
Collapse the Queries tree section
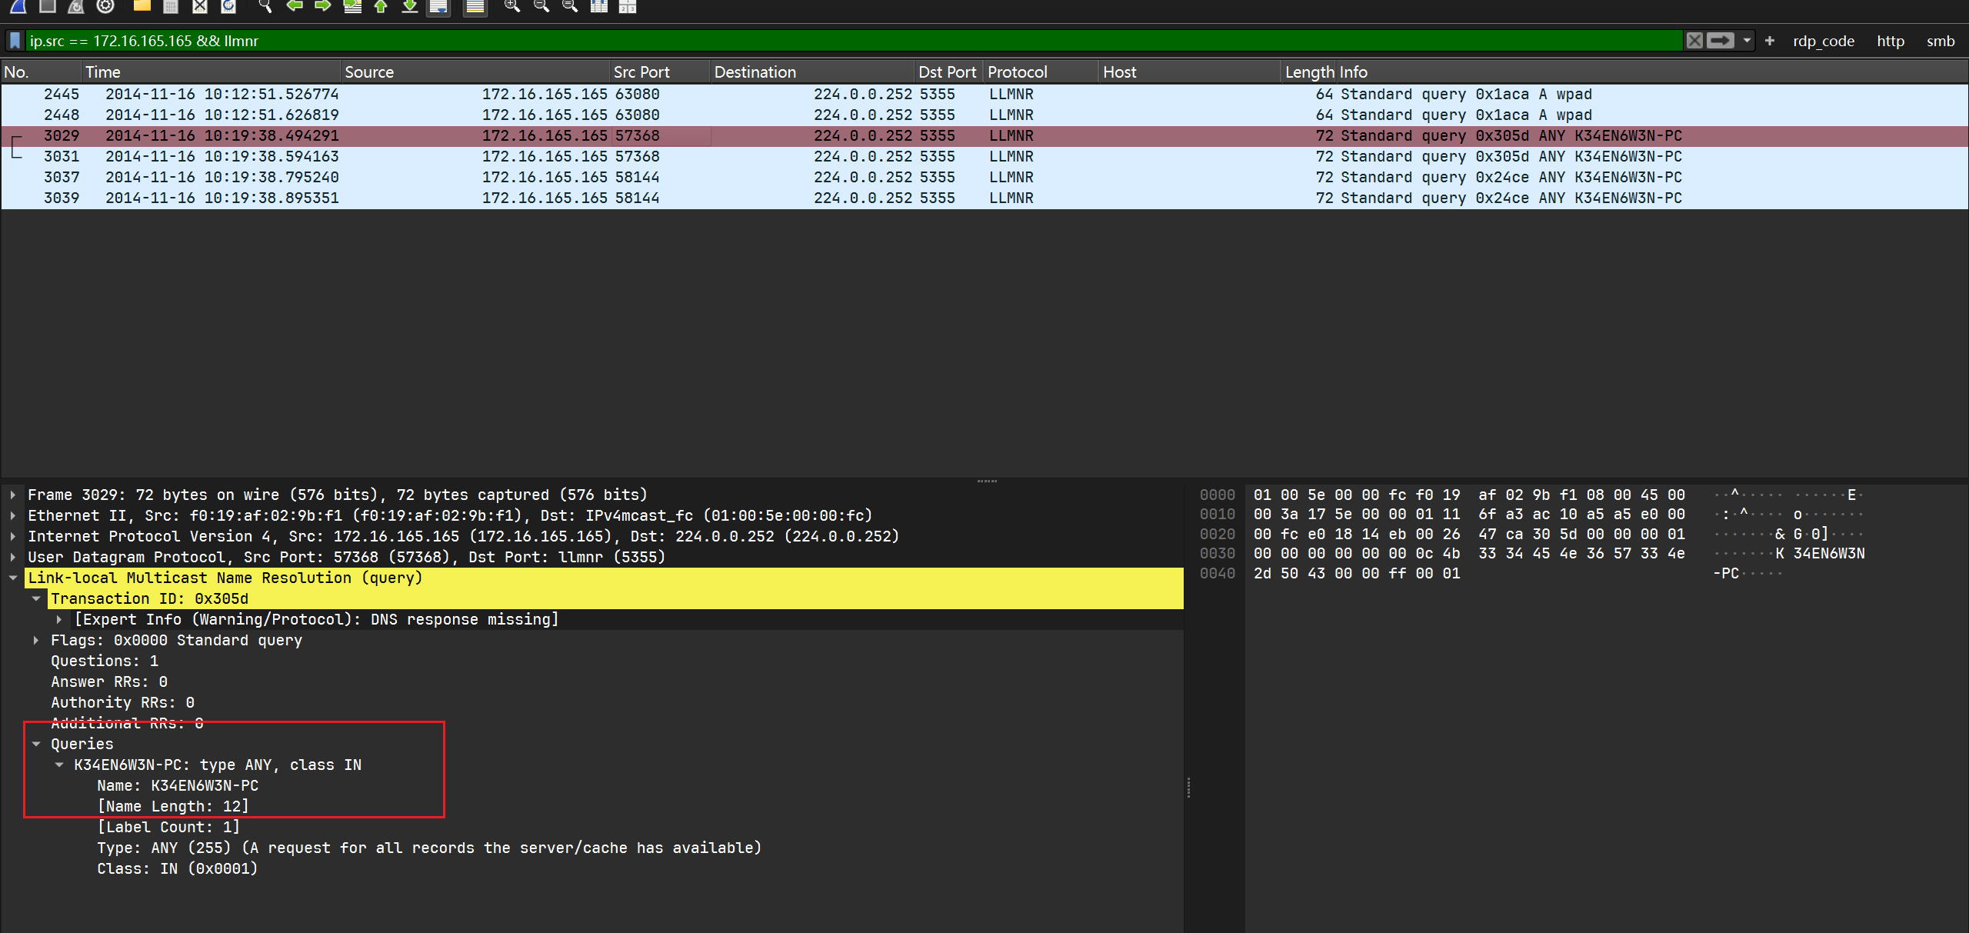click(x=36, y=744)
